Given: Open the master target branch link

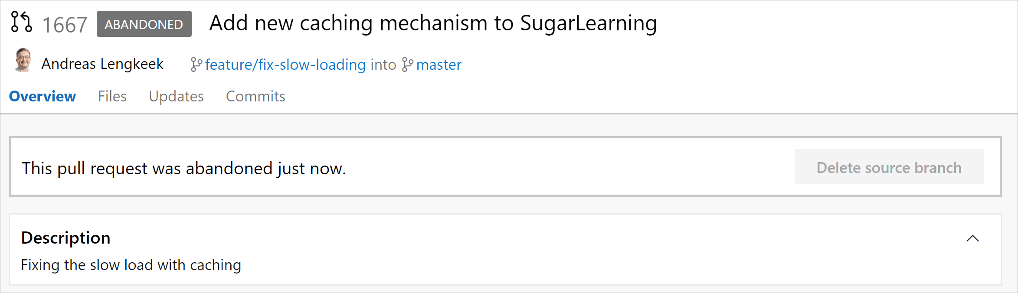Looking at the screenshot, I should (x=439, y=65).
